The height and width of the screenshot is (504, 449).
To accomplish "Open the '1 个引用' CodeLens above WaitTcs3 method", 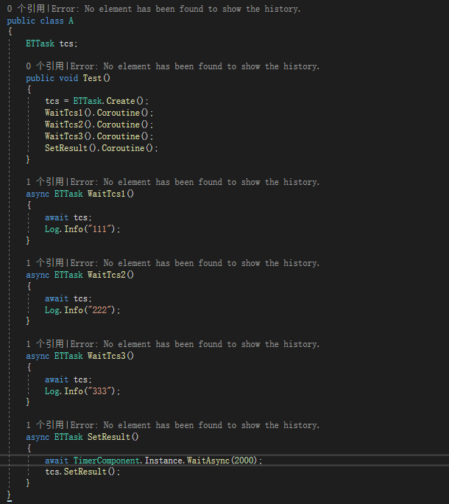I will pos(45,344).
